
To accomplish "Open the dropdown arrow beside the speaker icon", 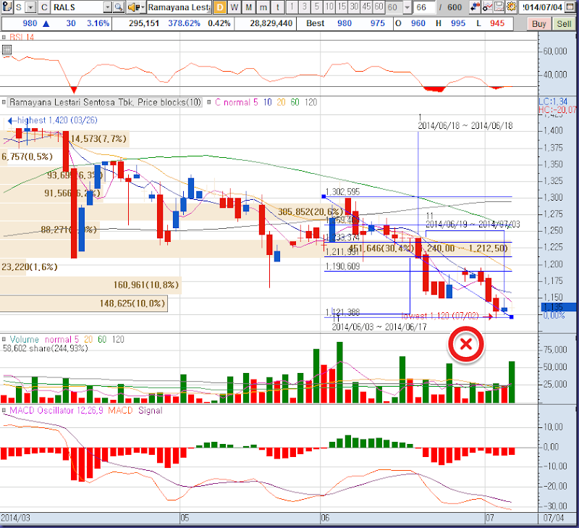I will pyautogui.click(x=143, y=7).
